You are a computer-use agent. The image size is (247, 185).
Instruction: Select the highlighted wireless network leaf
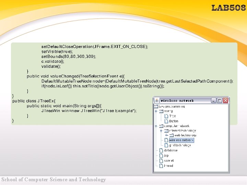pyautogui.click(x=181, y=140)
